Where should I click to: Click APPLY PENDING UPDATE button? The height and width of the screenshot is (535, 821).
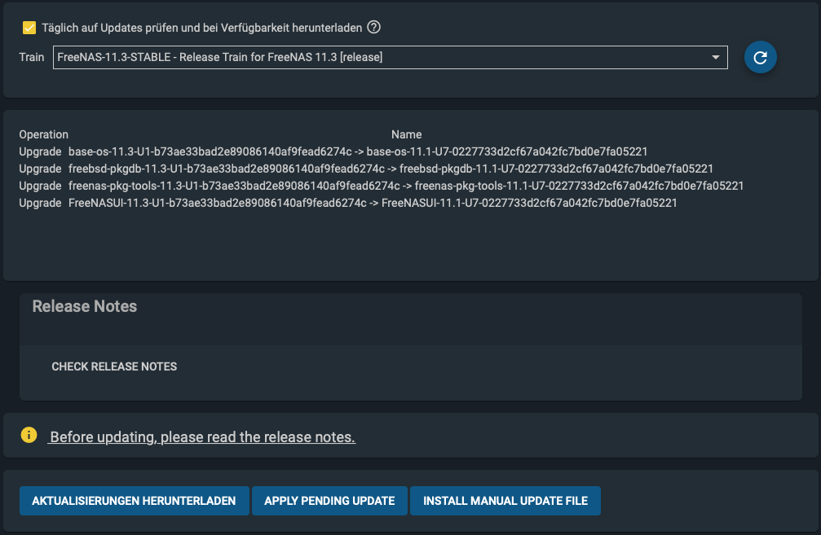[329, 501]
